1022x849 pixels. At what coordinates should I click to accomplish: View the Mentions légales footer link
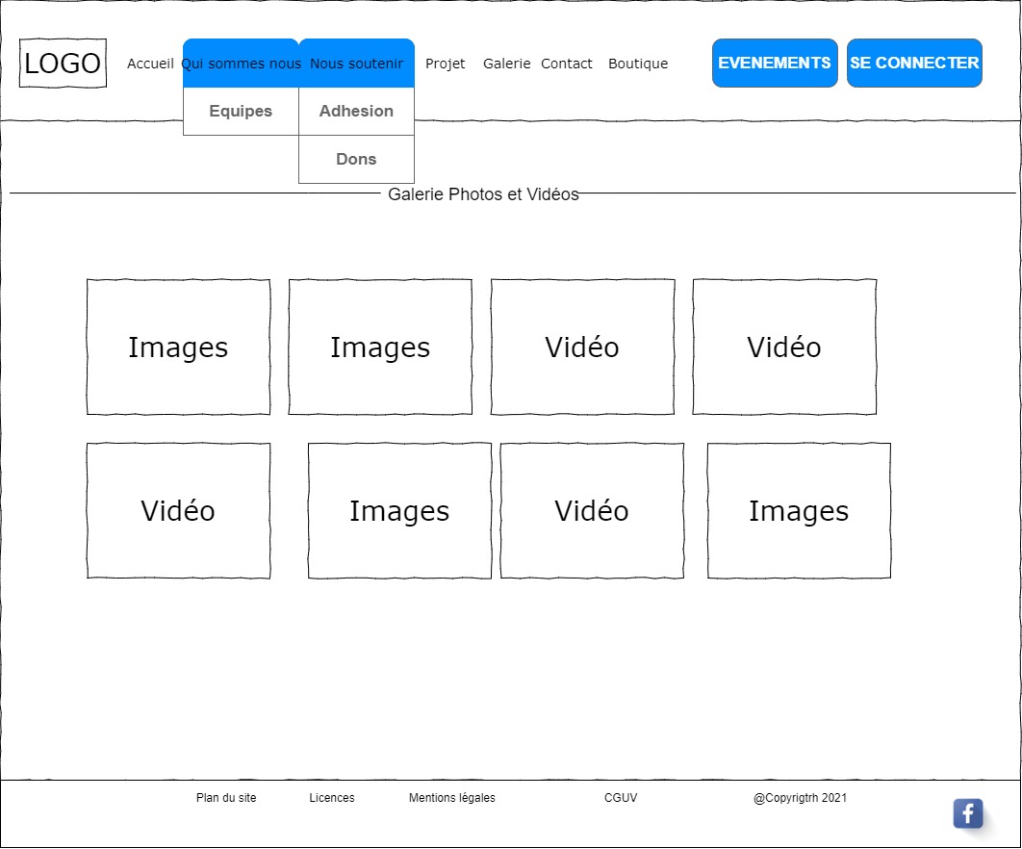click(451, 798)
